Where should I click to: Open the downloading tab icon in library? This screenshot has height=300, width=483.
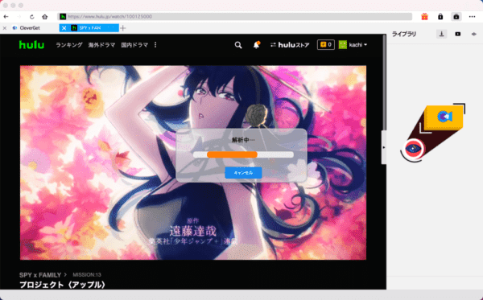[x=441, y=34]
